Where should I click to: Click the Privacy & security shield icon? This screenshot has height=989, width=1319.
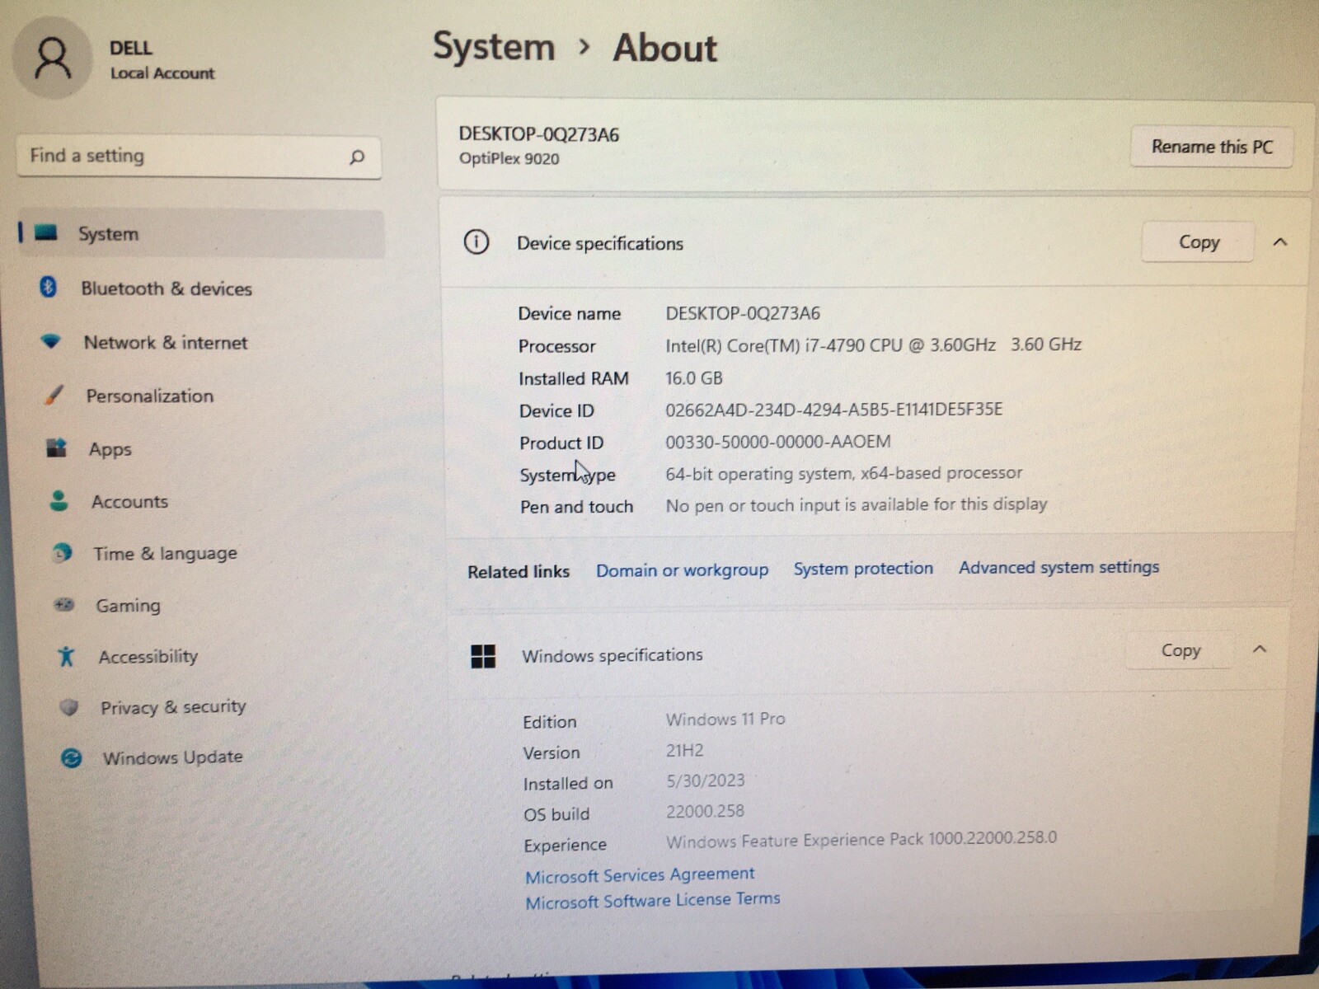(x=69, y=707)
